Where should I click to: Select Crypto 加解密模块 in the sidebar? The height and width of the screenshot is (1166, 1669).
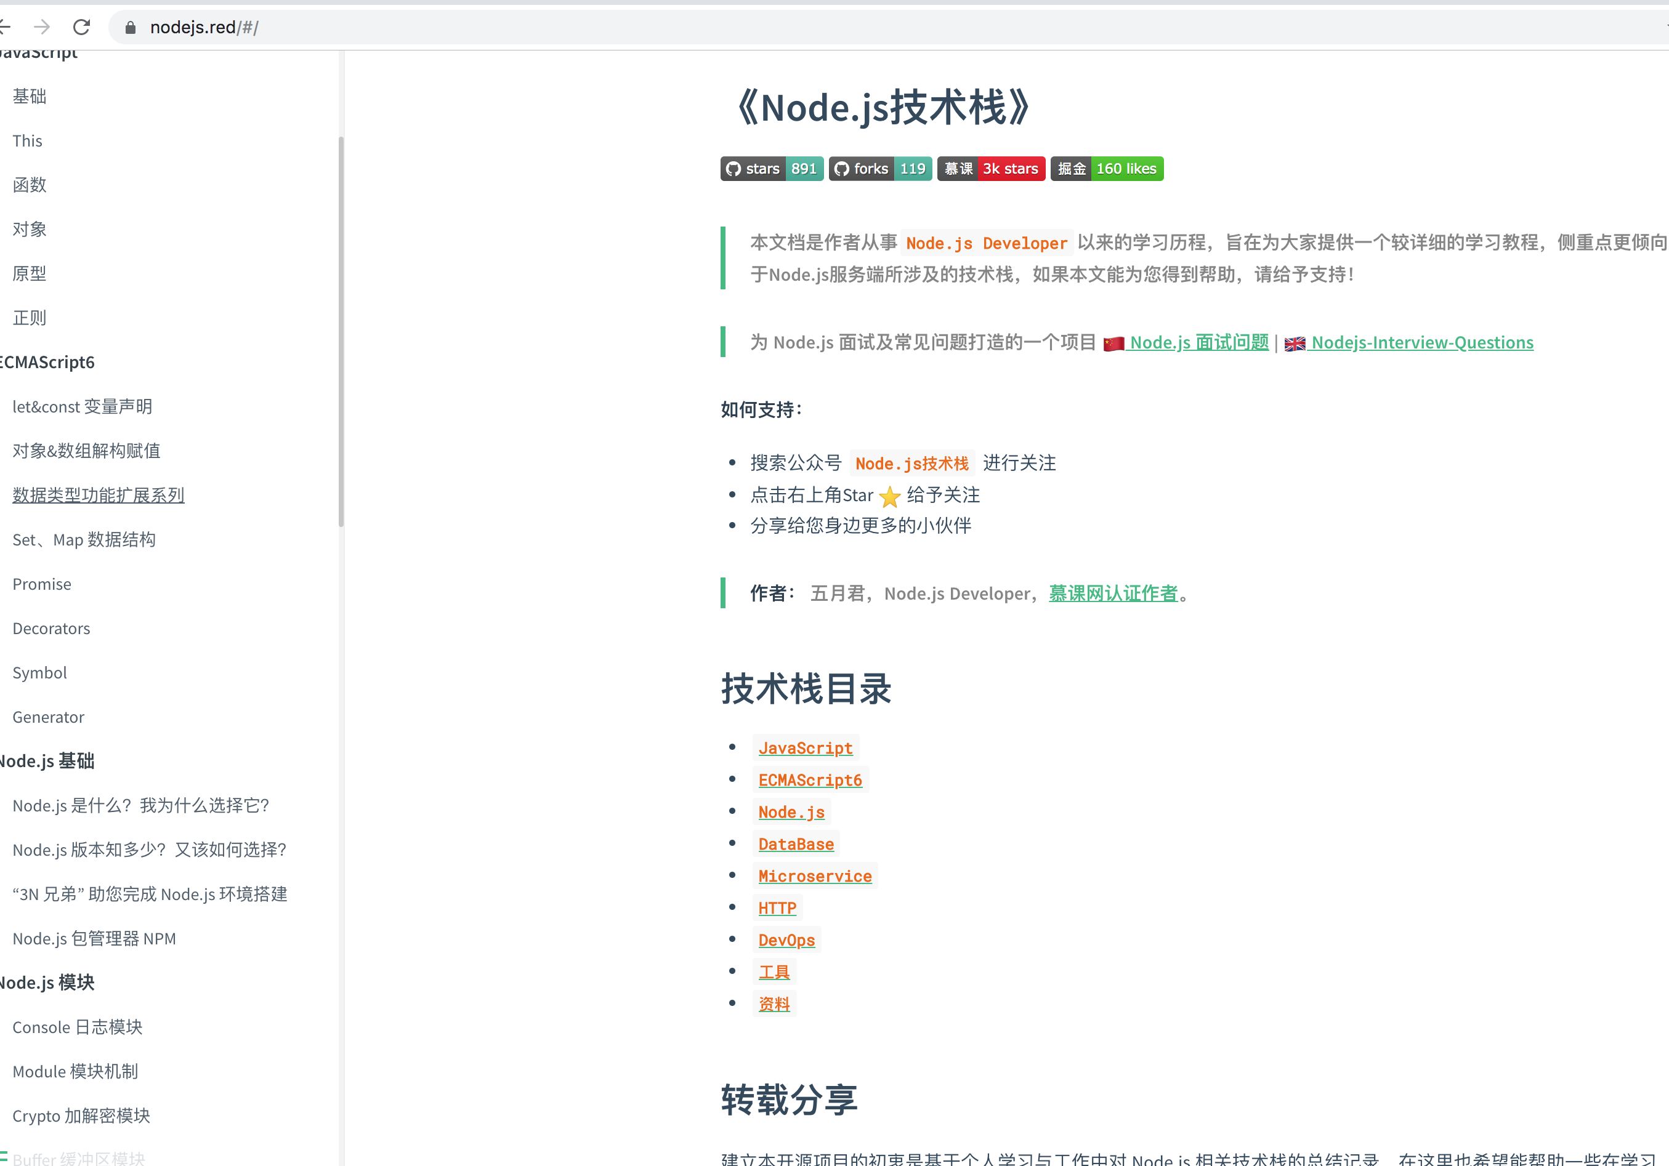coord(81,1116)
